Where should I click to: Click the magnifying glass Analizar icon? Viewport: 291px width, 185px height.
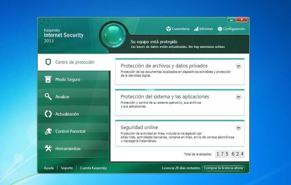tap(48, 97)
